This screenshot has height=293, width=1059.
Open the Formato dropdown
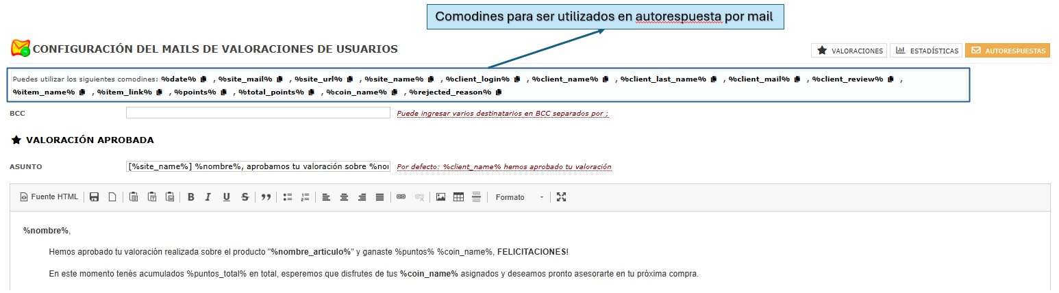[519, 197]
